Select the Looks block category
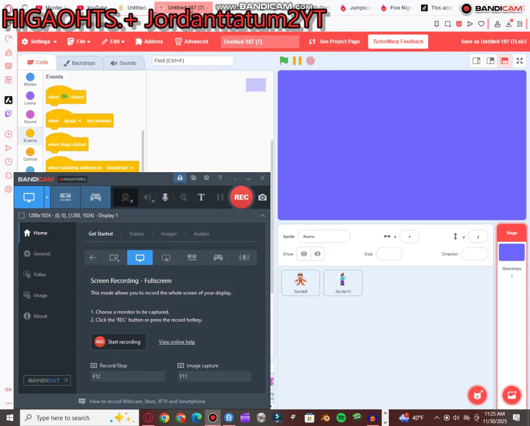The height and width of the screenshot is (426, 530). 30,98
